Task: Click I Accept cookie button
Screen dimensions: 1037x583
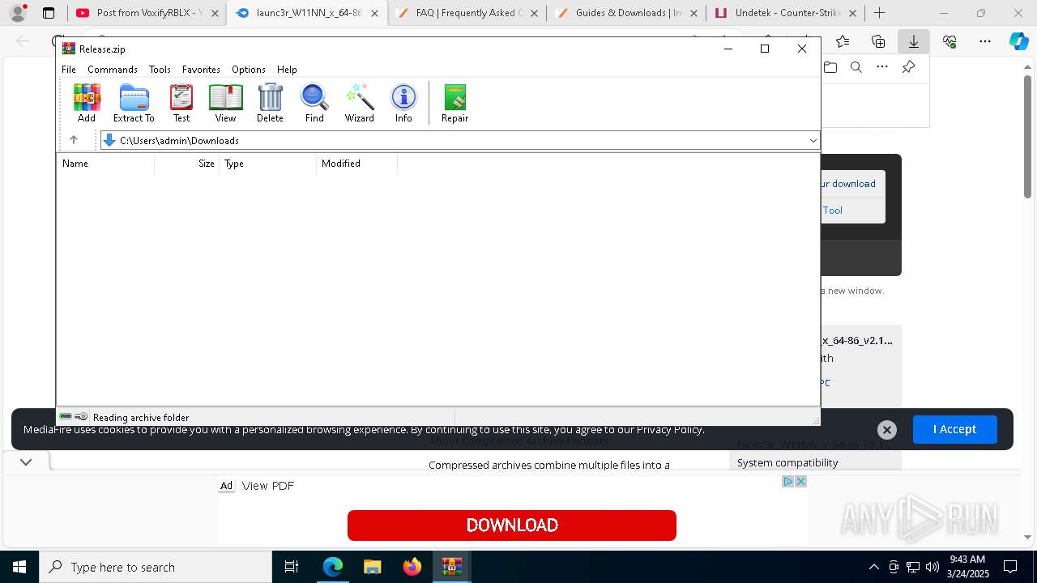Action: coord(954,429)
